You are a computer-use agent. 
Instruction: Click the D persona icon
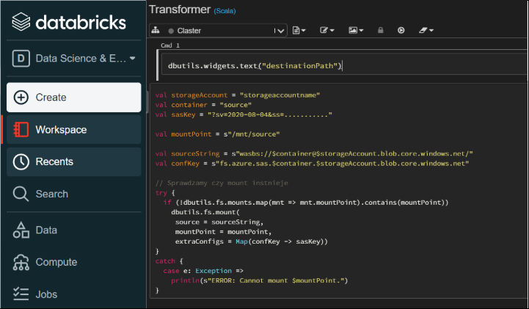(21, 59)
